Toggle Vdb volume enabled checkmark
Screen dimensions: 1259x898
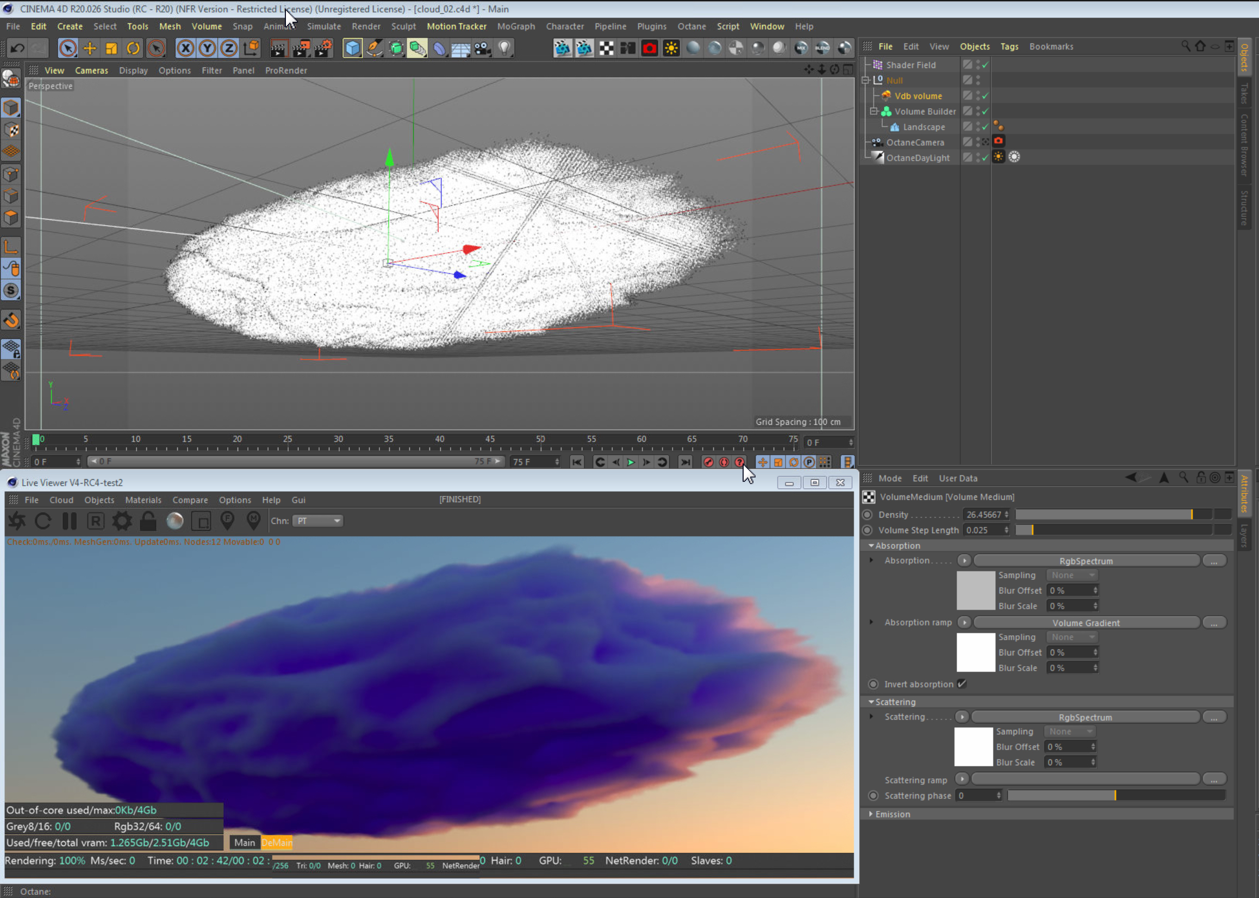click(985, 96)
